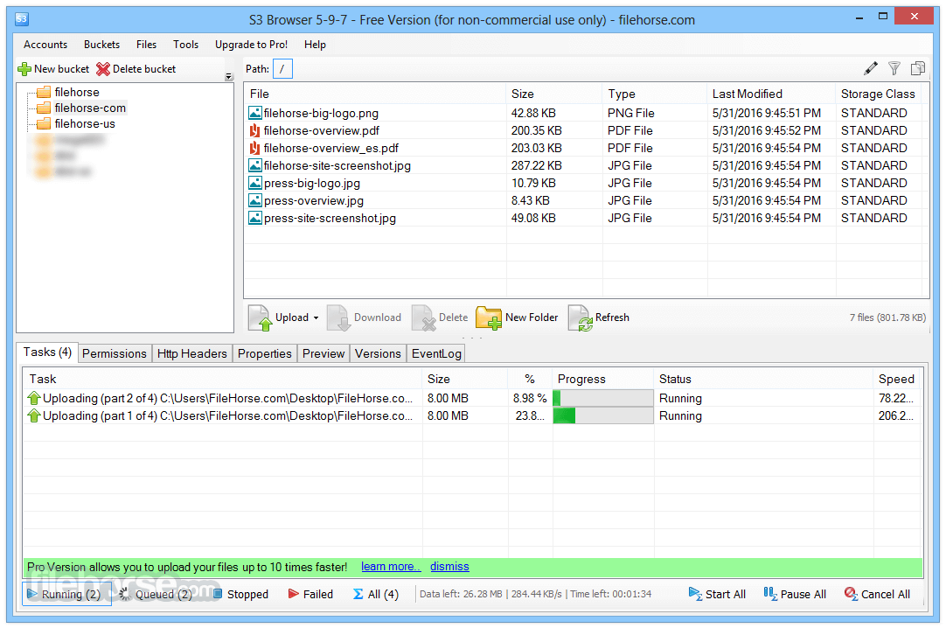Sort tasks by Status column header
This screenshot has width=946, height=628.
click(x=764, y=380)
